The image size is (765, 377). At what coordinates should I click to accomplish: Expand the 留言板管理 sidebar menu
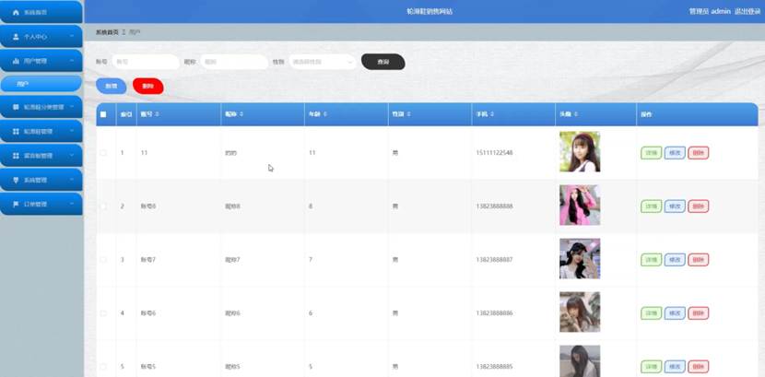pos(41,156)
